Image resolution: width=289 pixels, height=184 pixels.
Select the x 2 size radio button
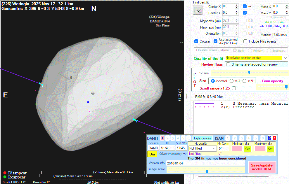point(231,81)
